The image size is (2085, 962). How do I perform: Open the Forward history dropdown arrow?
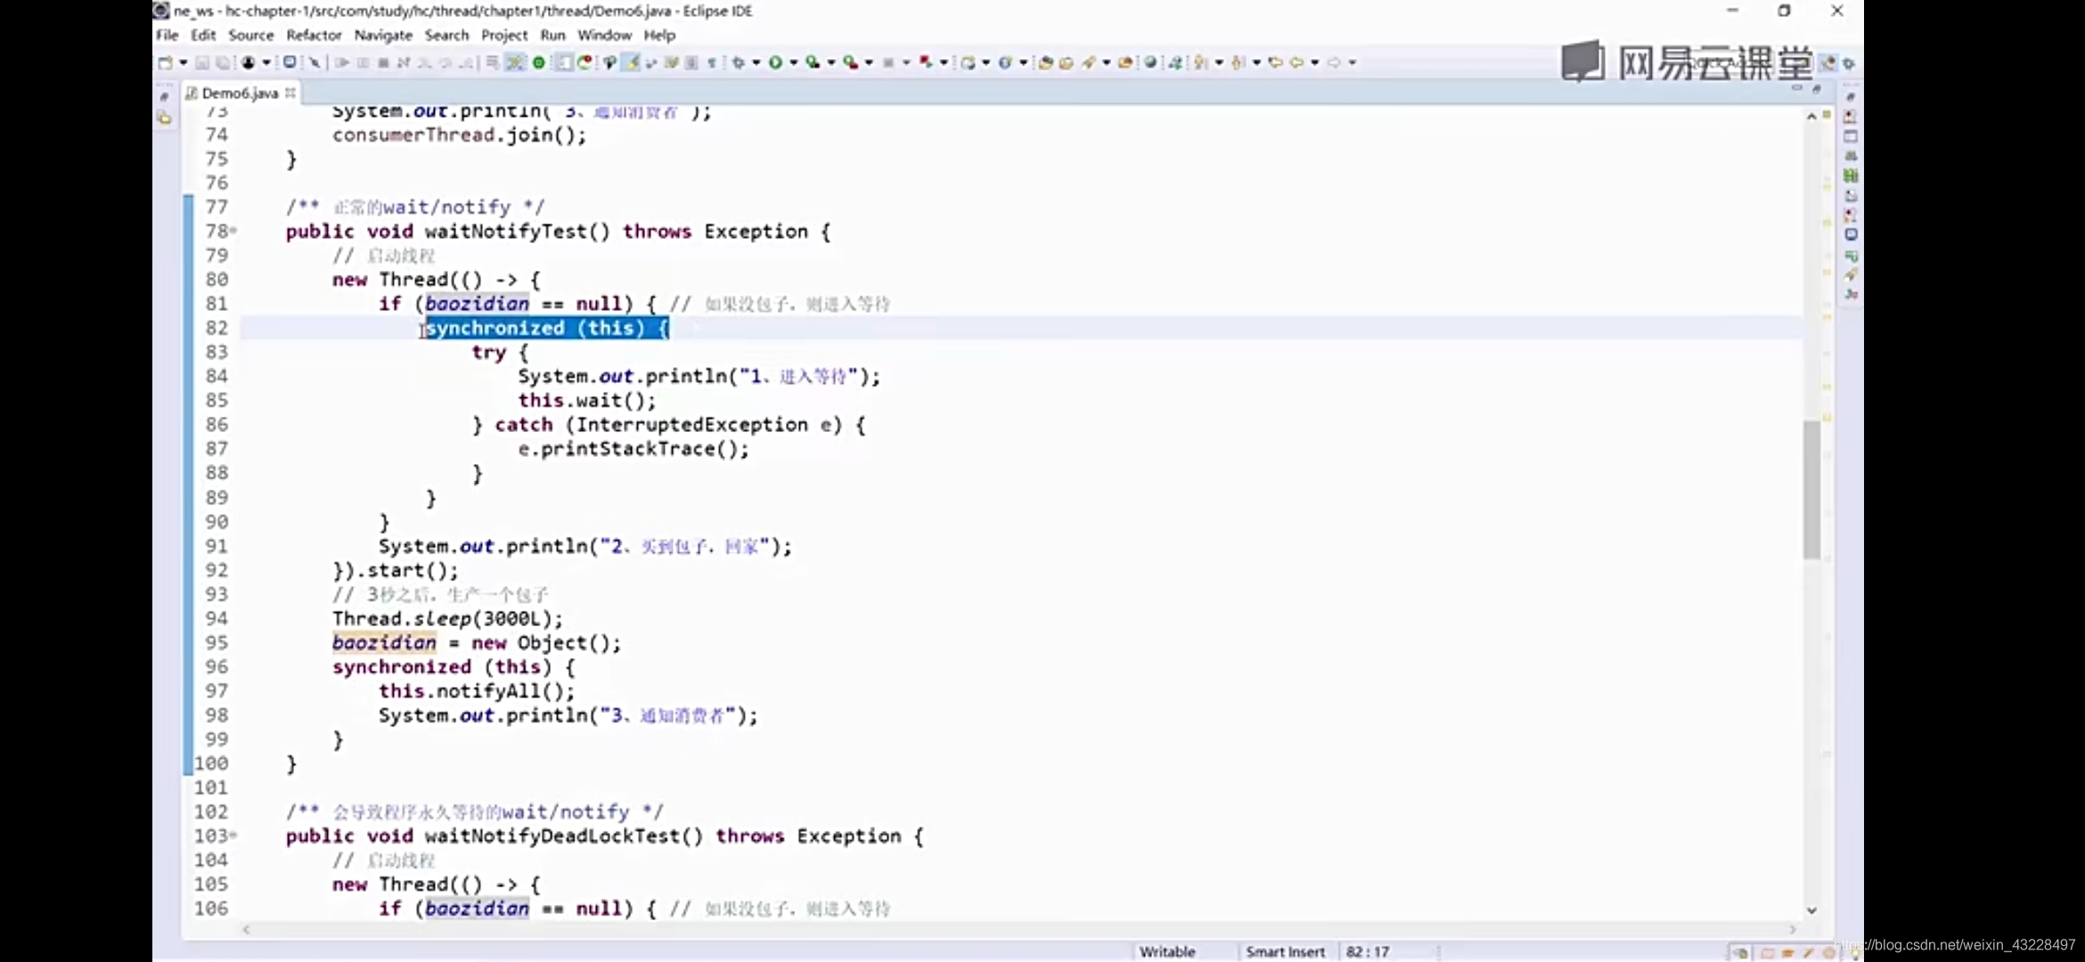[1353, 62]
